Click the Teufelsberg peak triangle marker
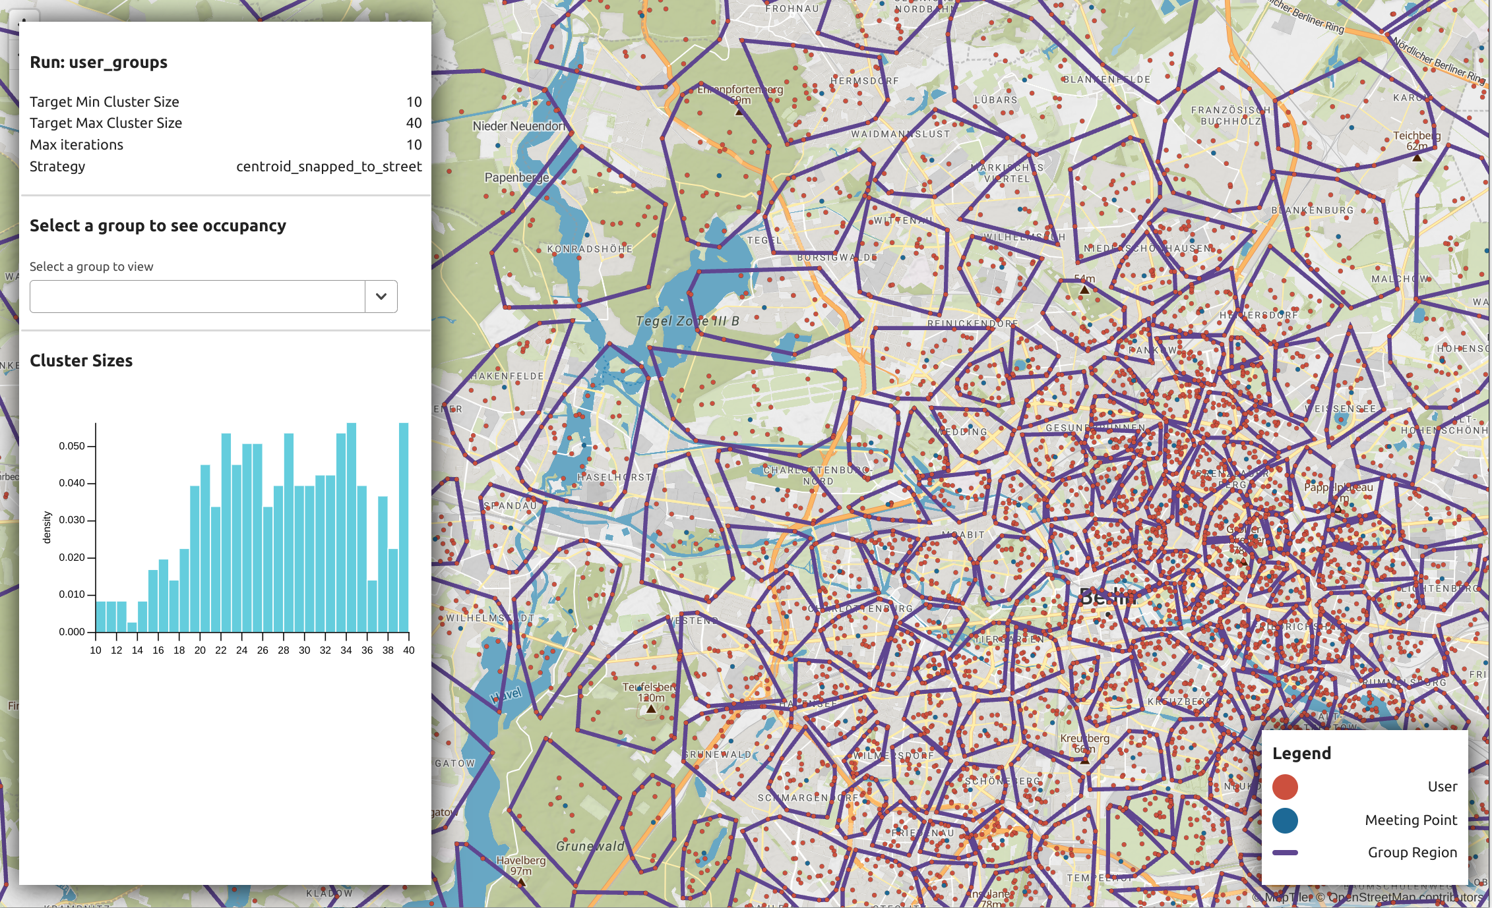The height and width of the screenshot is (908, 1492). pyautogui.click(x=651, y=709)
